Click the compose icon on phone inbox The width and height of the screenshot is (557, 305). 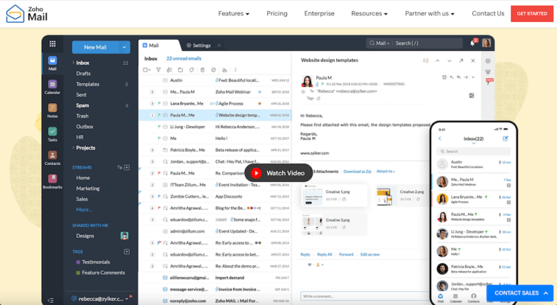click(505, 139)
